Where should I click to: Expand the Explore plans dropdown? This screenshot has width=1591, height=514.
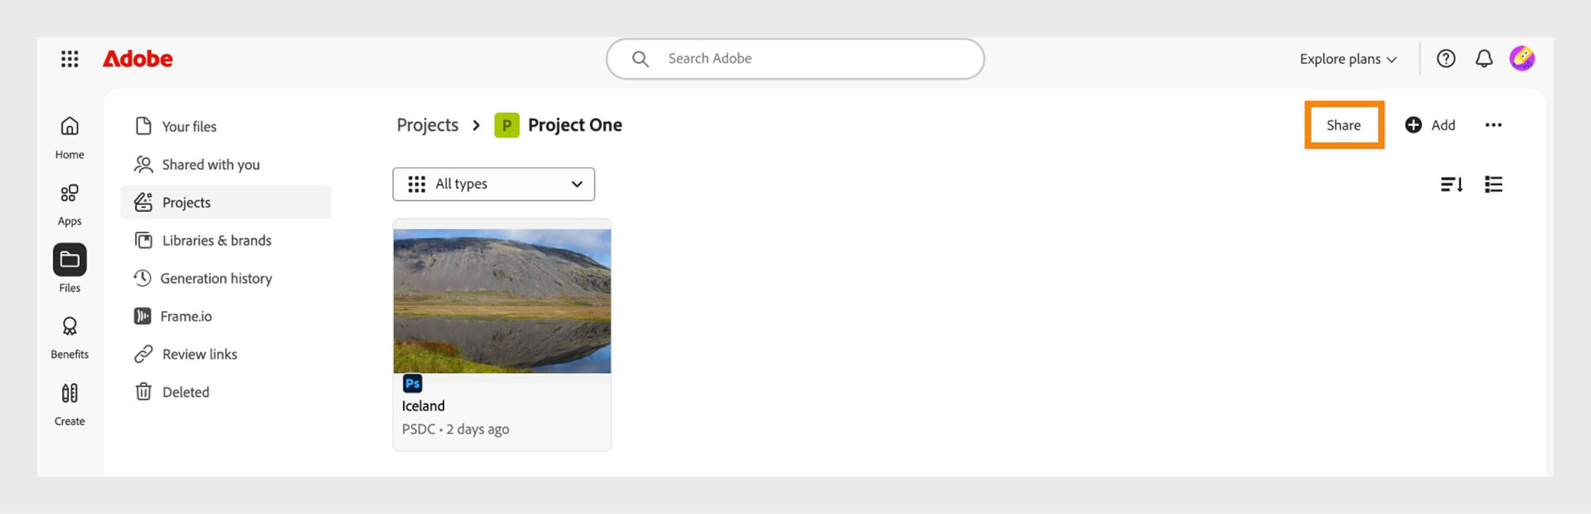(1348, 59)
